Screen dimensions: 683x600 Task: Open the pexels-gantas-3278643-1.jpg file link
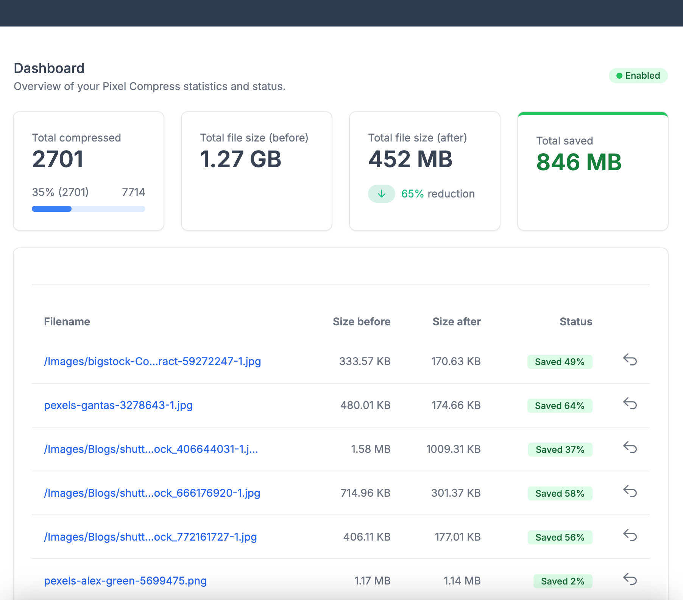(118, 405)
